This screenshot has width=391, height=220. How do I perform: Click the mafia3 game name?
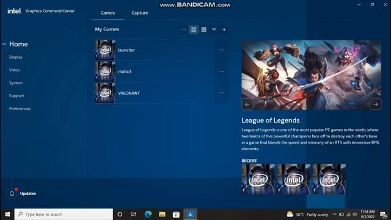coord(125,71)
